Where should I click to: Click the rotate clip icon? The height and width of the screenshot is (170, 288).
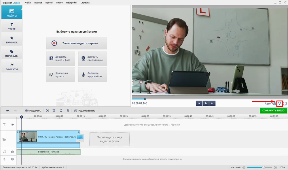[61, 110]
